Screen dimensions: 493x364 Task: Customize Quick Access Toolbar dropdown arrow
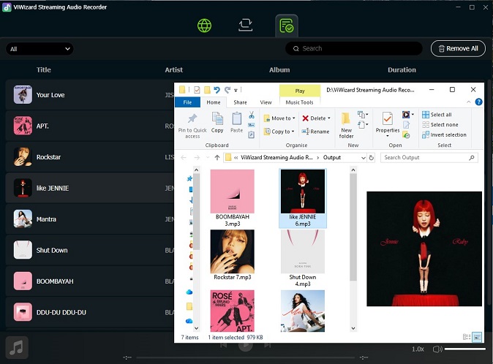tap(236, 91)
